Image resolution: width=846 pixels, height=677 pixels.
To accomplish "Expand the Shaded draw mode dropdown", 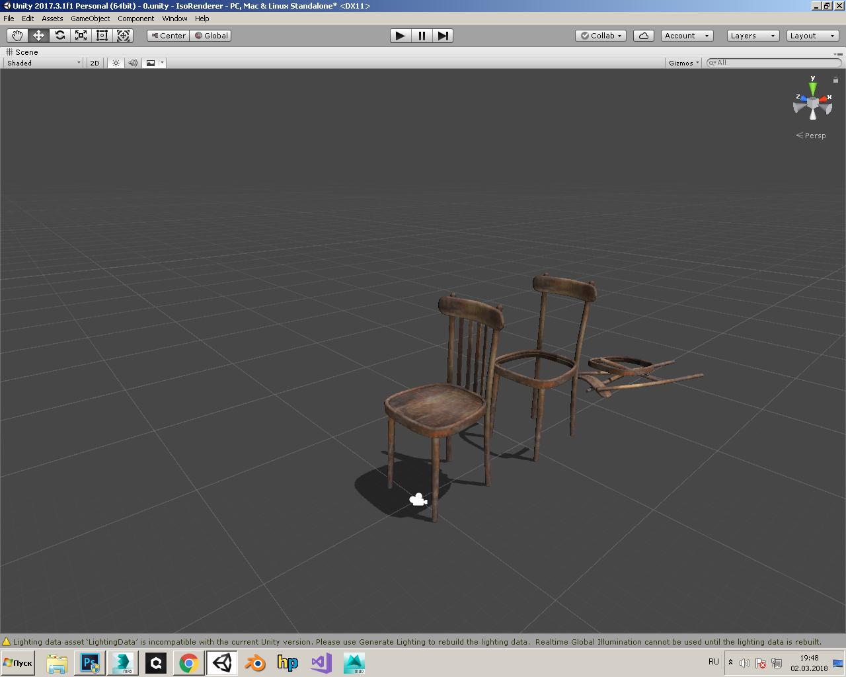I will point(44,63).
